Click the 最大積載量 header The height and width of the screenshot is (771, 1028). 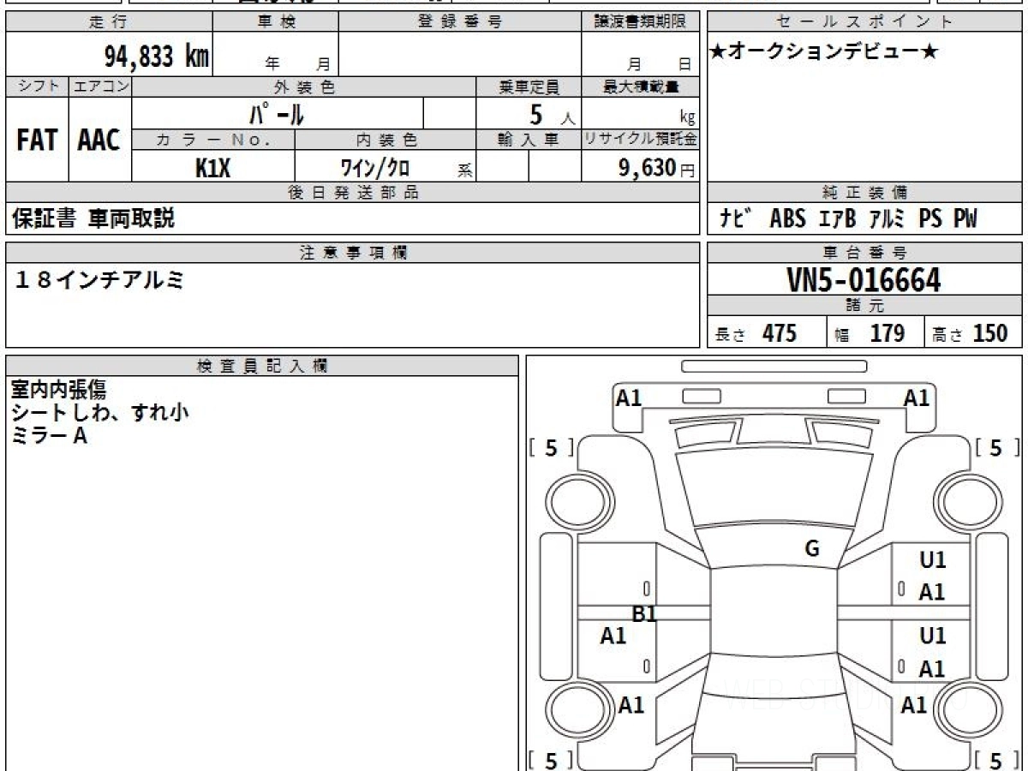pyautogui.click(x=641, y=87)
